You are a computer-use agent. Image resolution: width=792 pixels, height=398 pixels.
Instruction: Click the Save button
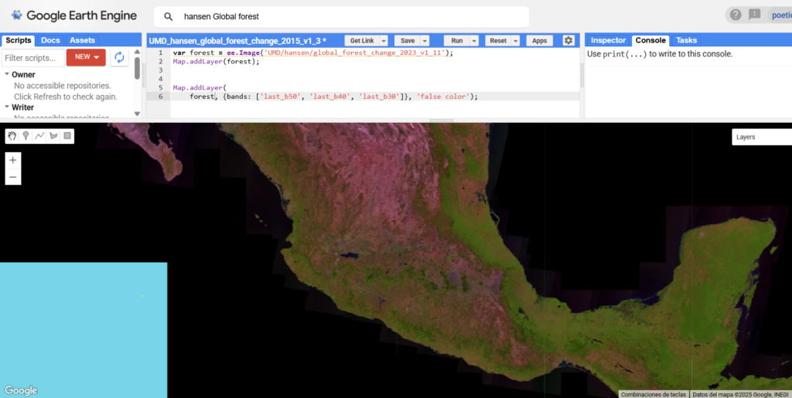point(407,41)
